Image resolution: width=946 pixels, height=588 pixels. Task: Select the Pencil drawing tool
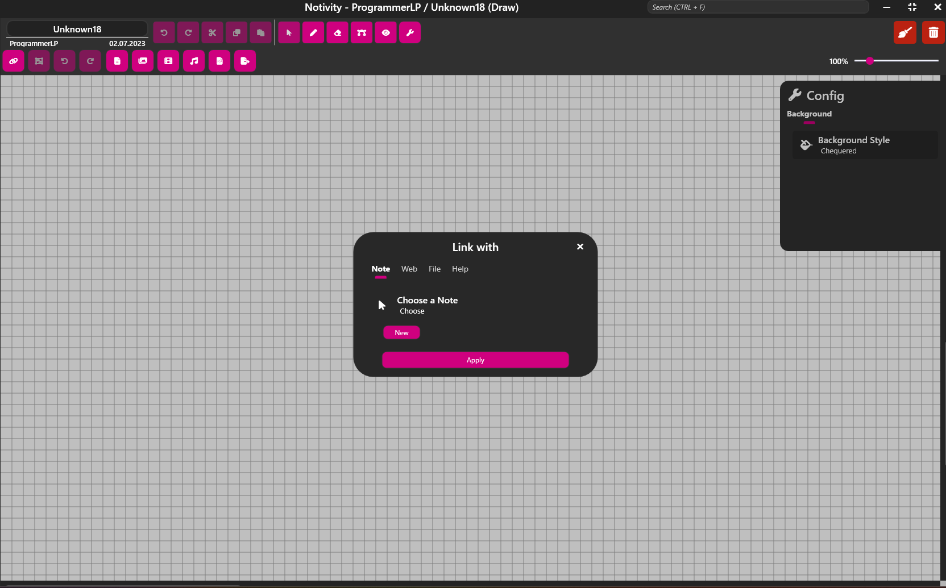(313, 32)
